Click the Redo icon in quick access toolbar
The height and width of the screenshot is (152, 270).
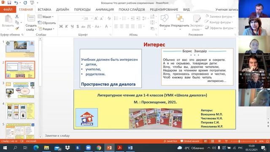[x=25, y=3]
